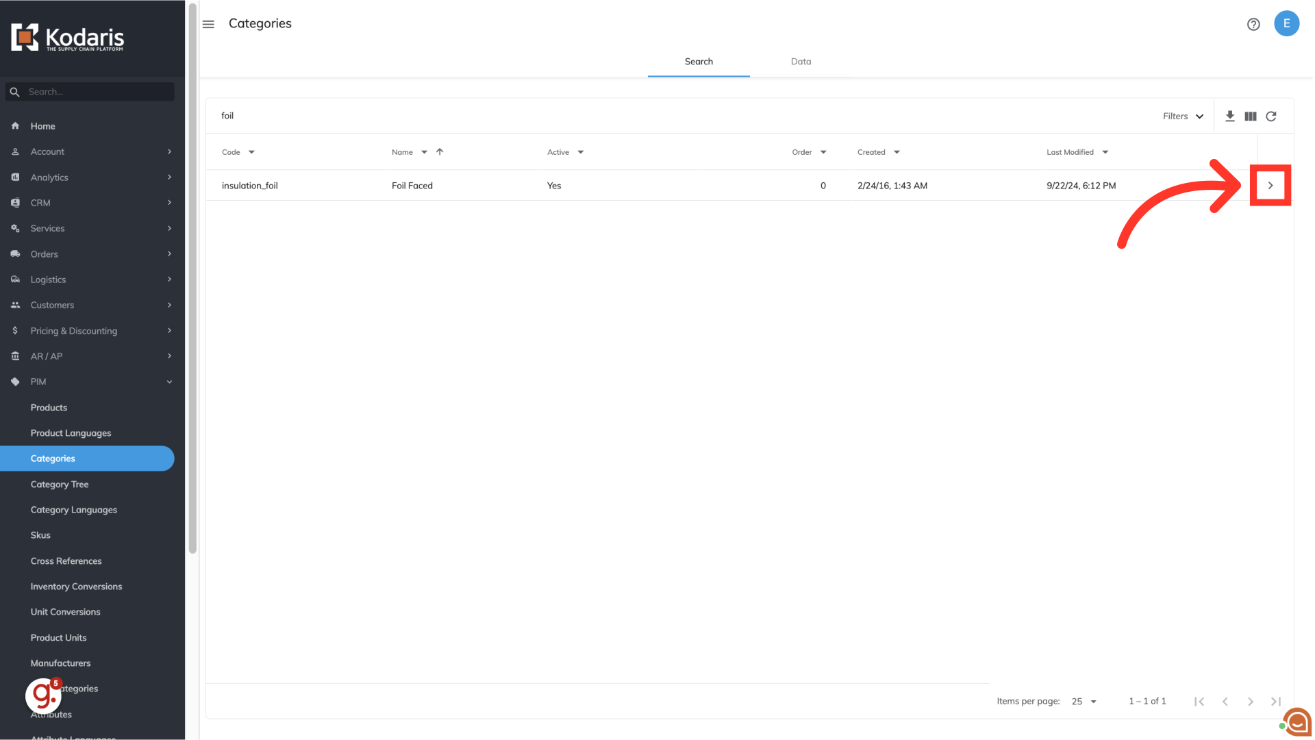Change items per page dropdown
Image resolution: width=1315 pixels, height=740 pixels.
1084,701
